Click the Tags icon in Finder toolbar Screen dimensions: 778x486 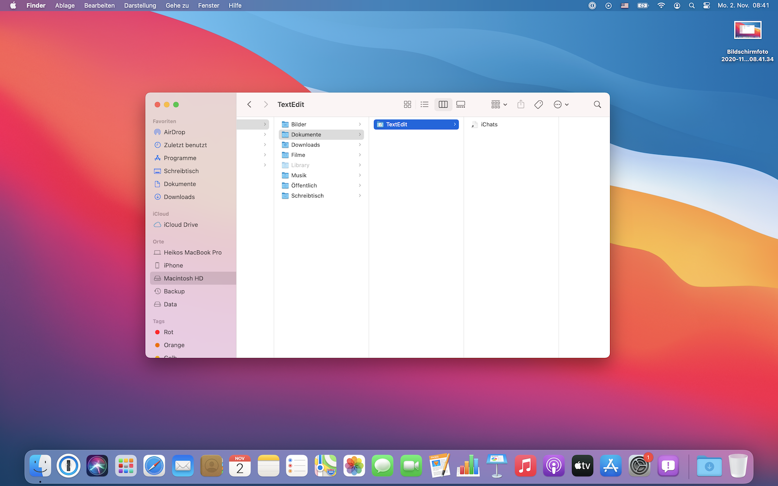coord(539,104)
